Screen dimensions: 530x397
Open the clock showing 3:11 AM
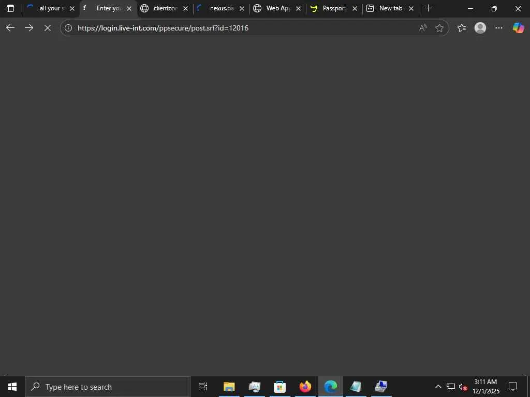coord(485,387)
